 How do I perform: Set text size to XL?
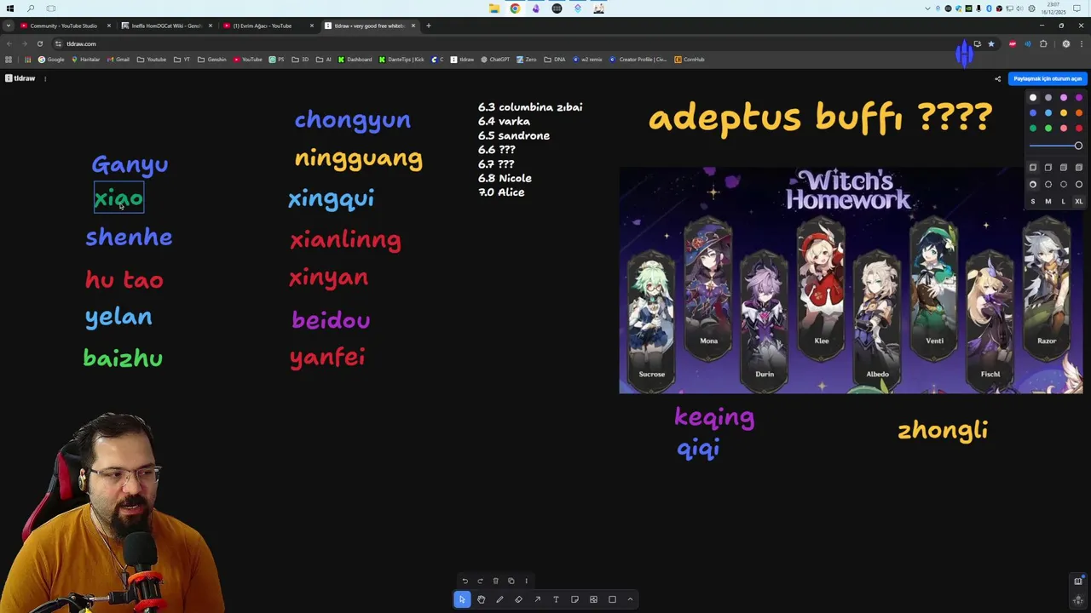click(1079, 202)
